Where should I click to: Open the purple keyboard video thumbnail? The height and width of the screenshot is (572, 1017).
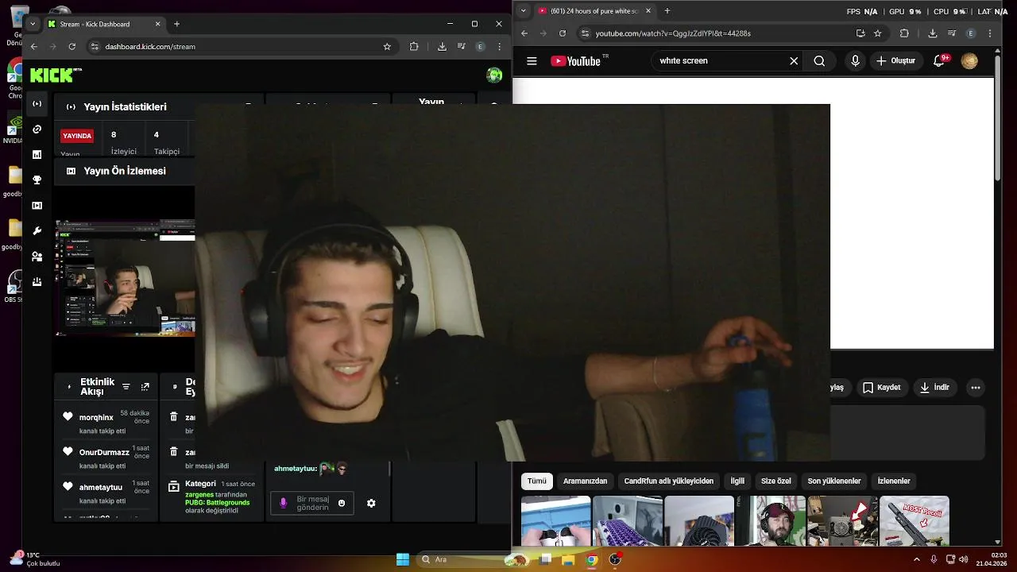(628, 521)
